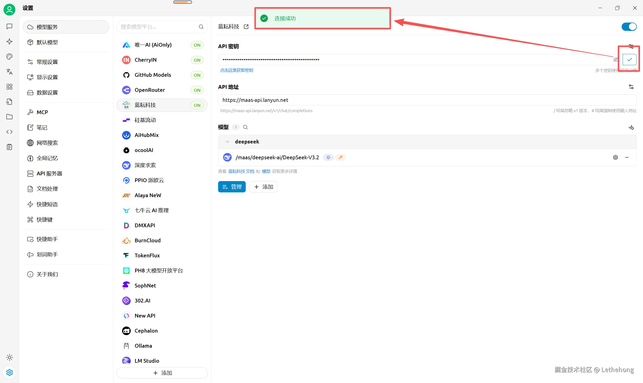Click the model settings gear for DeepSeek-V3.2
The width and height of the screenshot is (643, 383).
coord(615,158)
